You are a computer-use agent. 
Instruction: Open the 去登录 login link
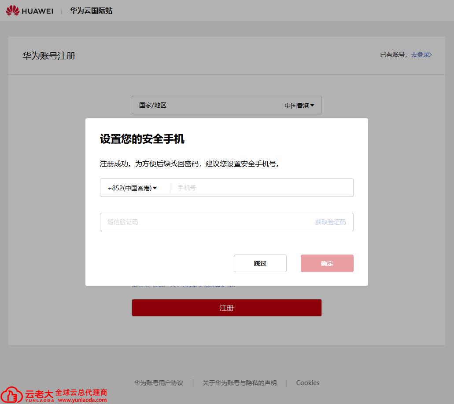coord(421,55)
